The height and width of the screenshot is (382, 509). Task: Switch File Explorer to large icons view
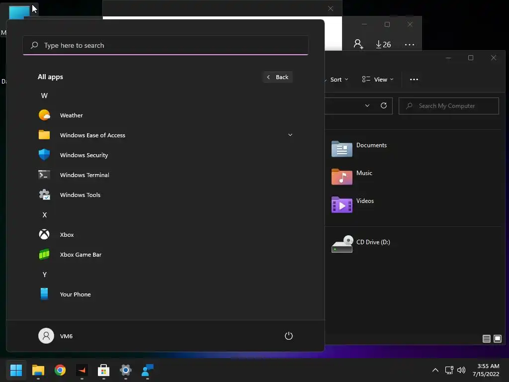[x=497, y=339]
